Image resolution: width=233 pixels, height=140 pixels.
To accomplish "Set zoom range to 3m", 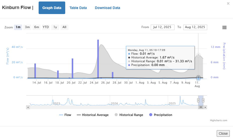I will click(27, 27).
